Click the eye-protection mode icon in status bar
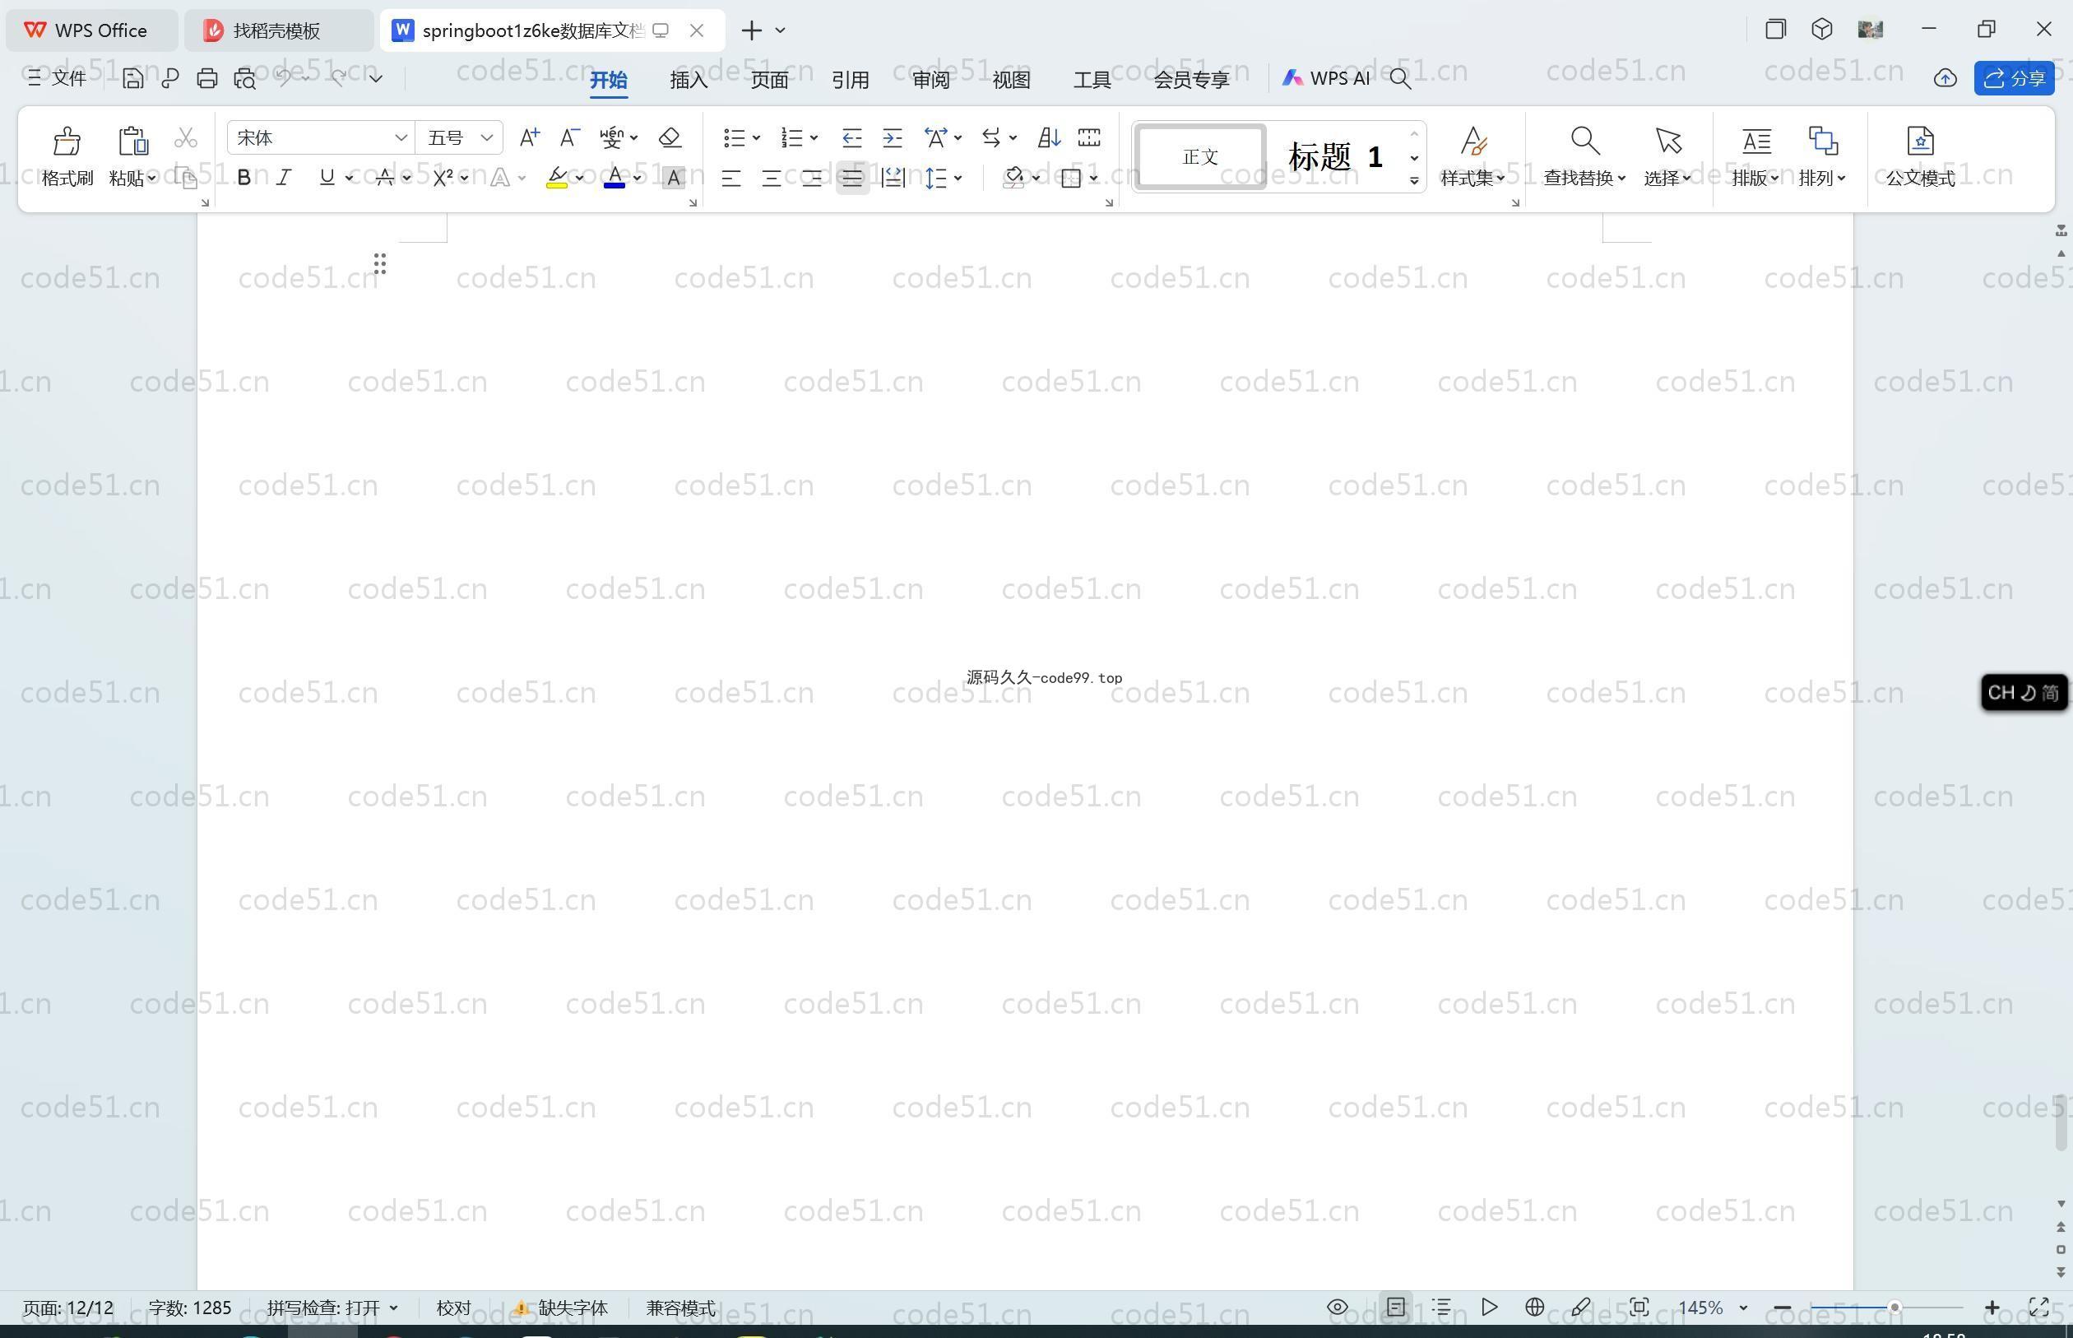Image resolution: width=2073 pixels, height=1338 pixels. 1338,1307
